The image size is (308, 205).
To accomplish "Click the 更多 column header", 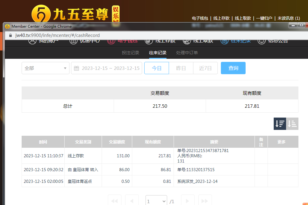I will pyautogui.click(x=281, y=142).
